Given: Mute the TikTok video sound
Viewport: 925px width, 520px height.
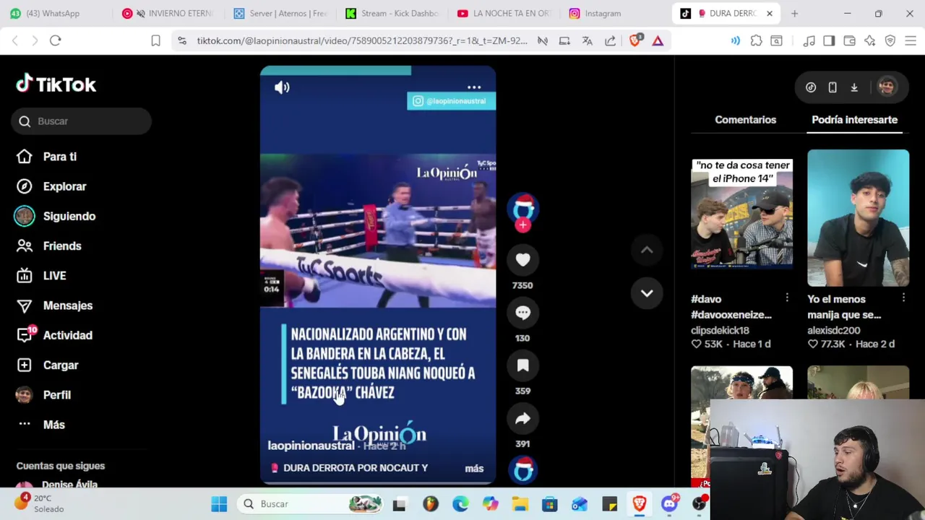Looking at the screenshot, I should [x=282, y=87].
